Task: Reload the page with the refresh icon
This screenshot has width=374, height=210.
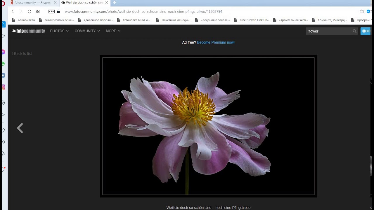Action: (30, 11)
